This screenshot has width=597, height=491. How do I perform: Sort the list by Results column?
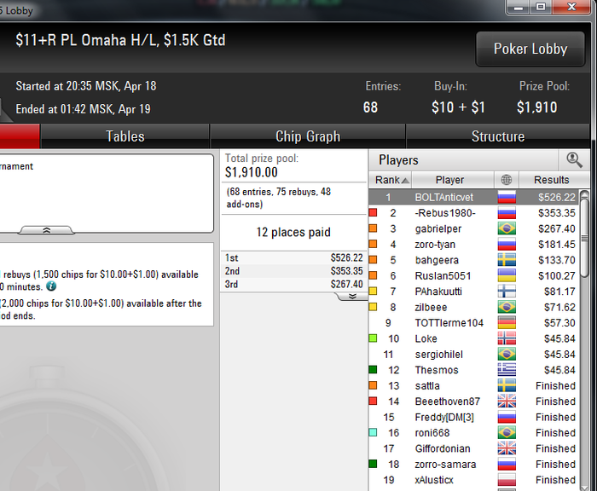coord(551,180)
